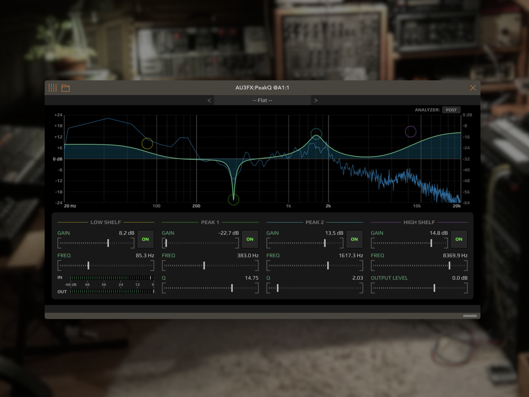Screen dimensions: 529x397
Task: Click the bottom scrollbar handle
Action: (x=470, y=316)
